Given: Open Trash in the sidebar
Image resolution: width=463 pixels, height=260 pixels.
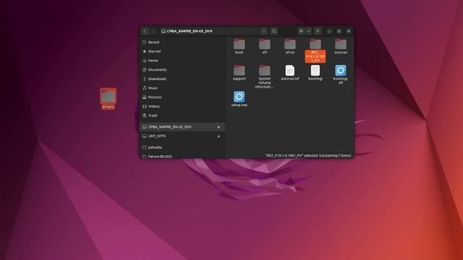Looking at the screenshot, I should [x=182, y=116].
